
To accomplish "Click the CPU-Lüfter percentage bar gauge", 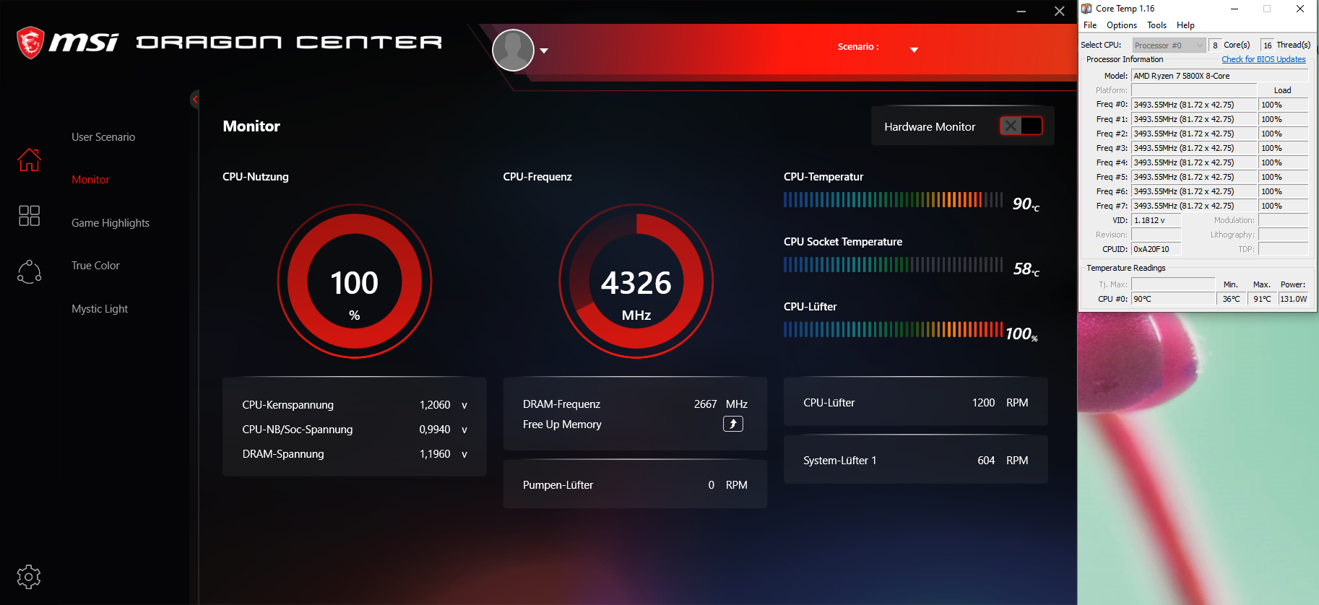I will pyautogui.click(x=894, y=330).
